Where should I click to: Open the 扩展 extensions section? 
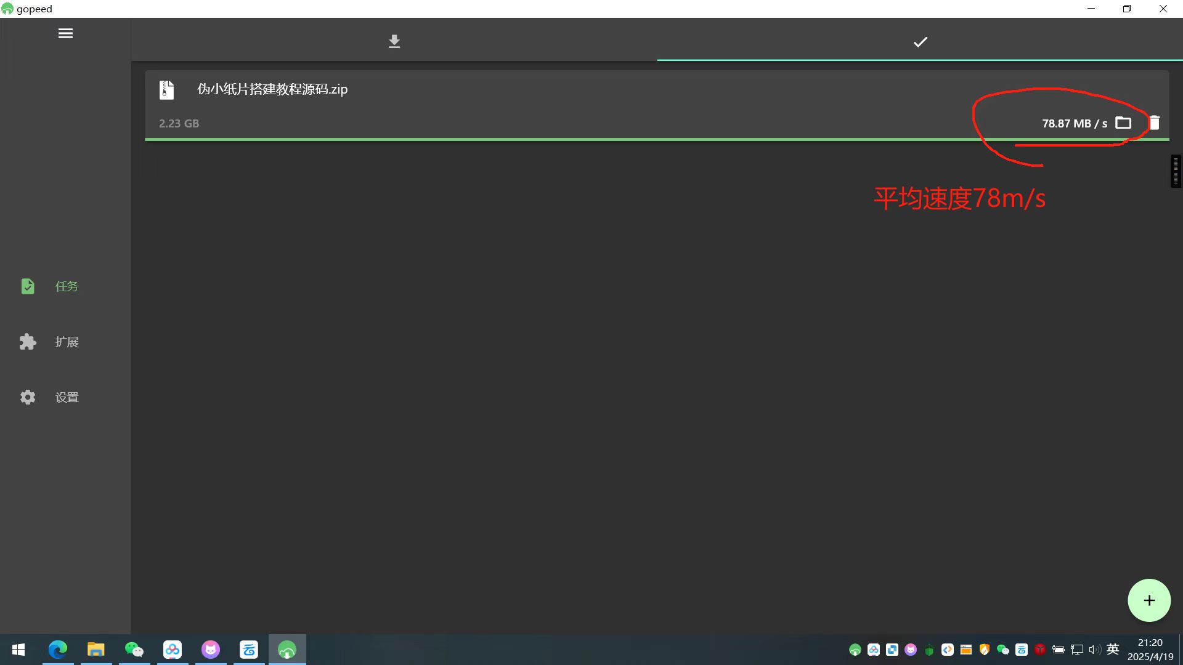(67, 342)
